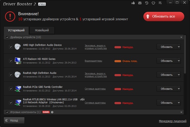Viewport: 190px width, 127px height.
Task: Switch to the Новейший tab
Action: point(42,30)
